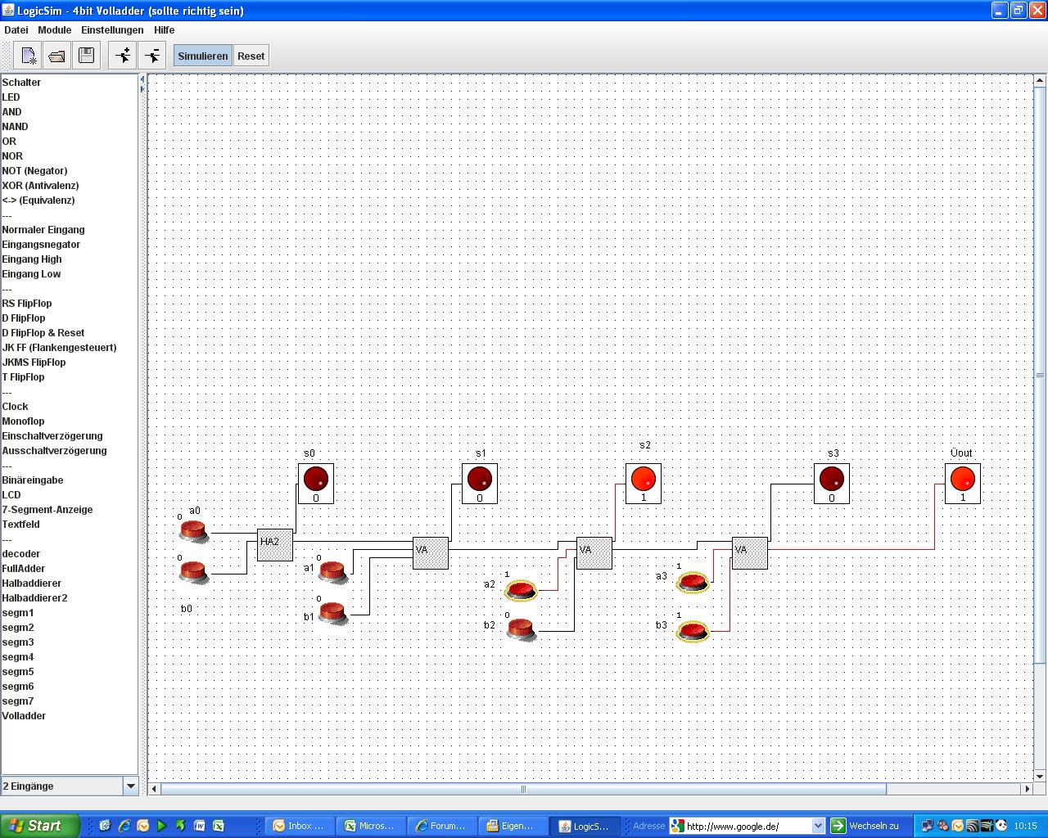Image resolution: width=1048 pixels, height=838 pixels.
Task: Click the Excel quick launch icon
Action: point(219,826)
